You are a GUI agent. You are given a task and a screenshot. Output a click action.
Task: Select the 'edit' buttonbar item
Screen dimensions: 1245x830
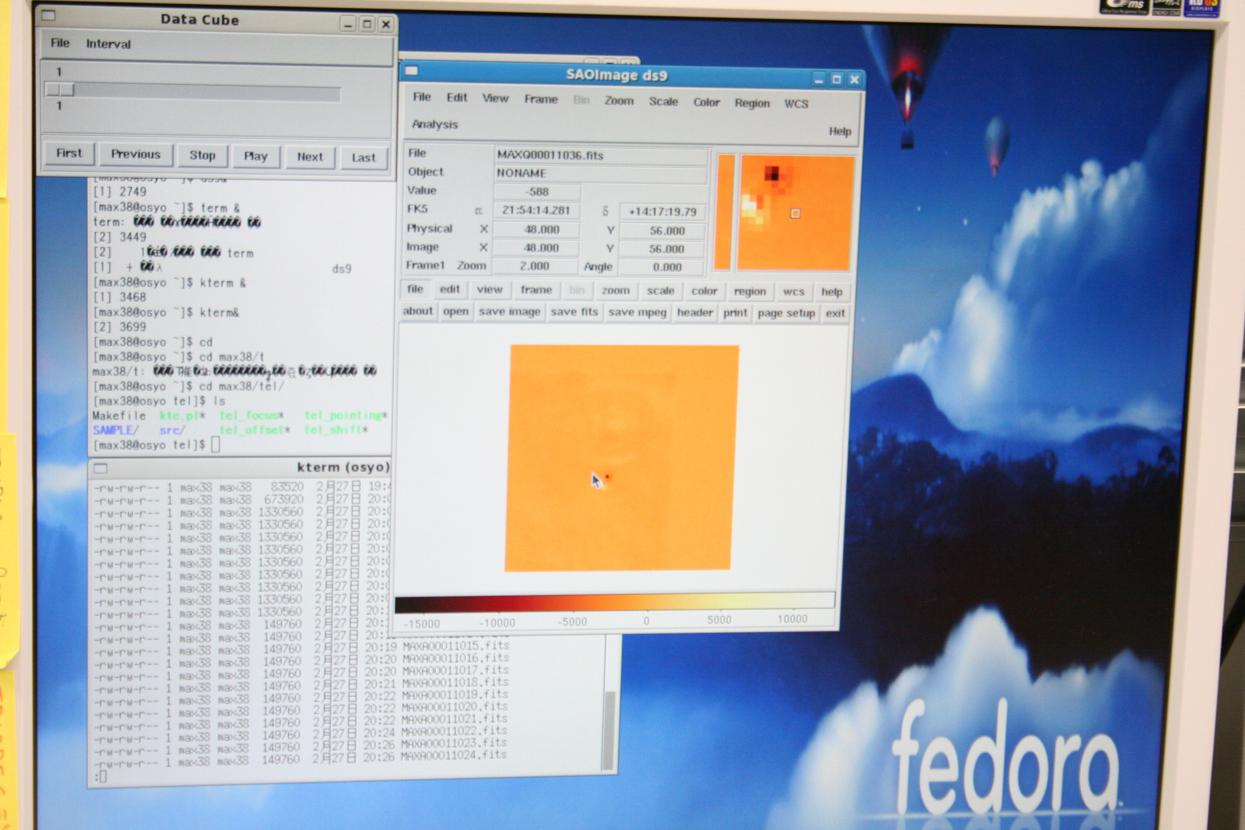[x=450, y=290]
